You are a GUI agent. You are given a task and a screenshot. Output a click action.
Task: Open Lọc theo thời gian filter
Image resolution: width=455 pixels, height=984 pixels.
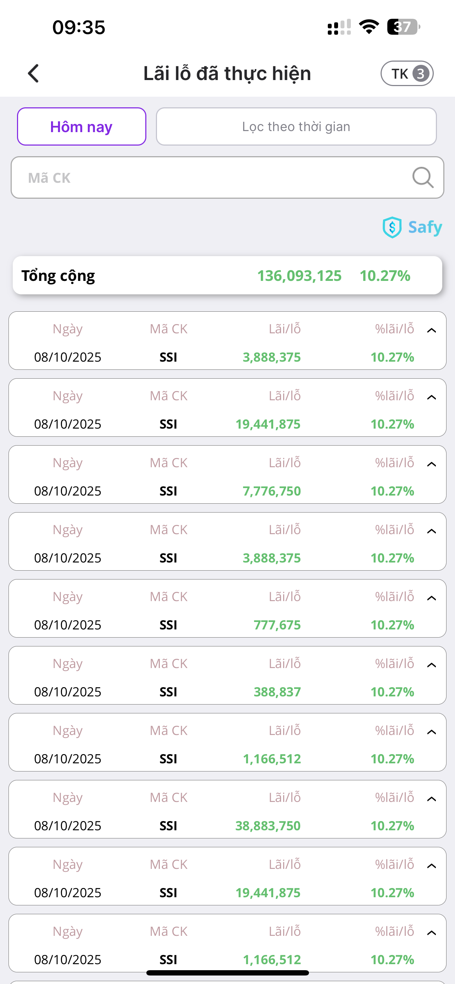296,126
